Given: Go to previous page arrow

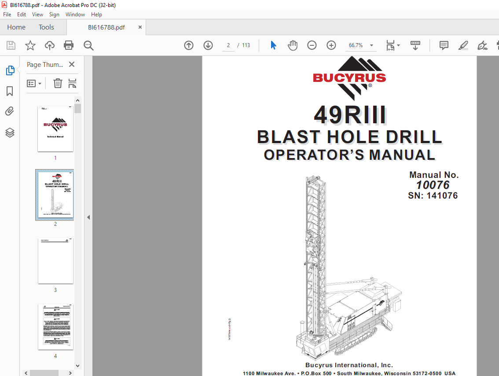Looking at the screenshot, I should pos(189,45).
